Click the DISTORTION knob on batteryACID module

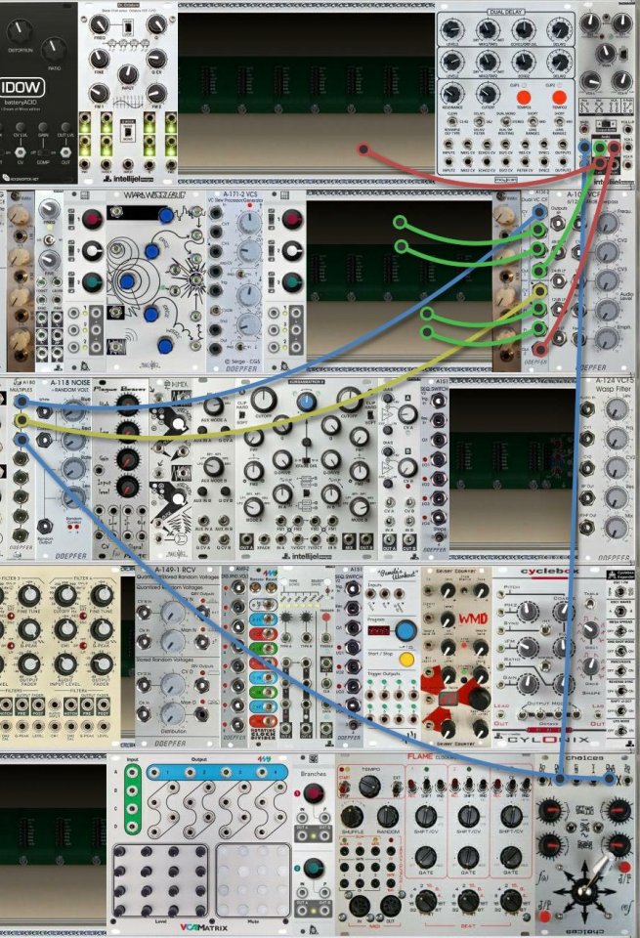[x=20, y=29]
